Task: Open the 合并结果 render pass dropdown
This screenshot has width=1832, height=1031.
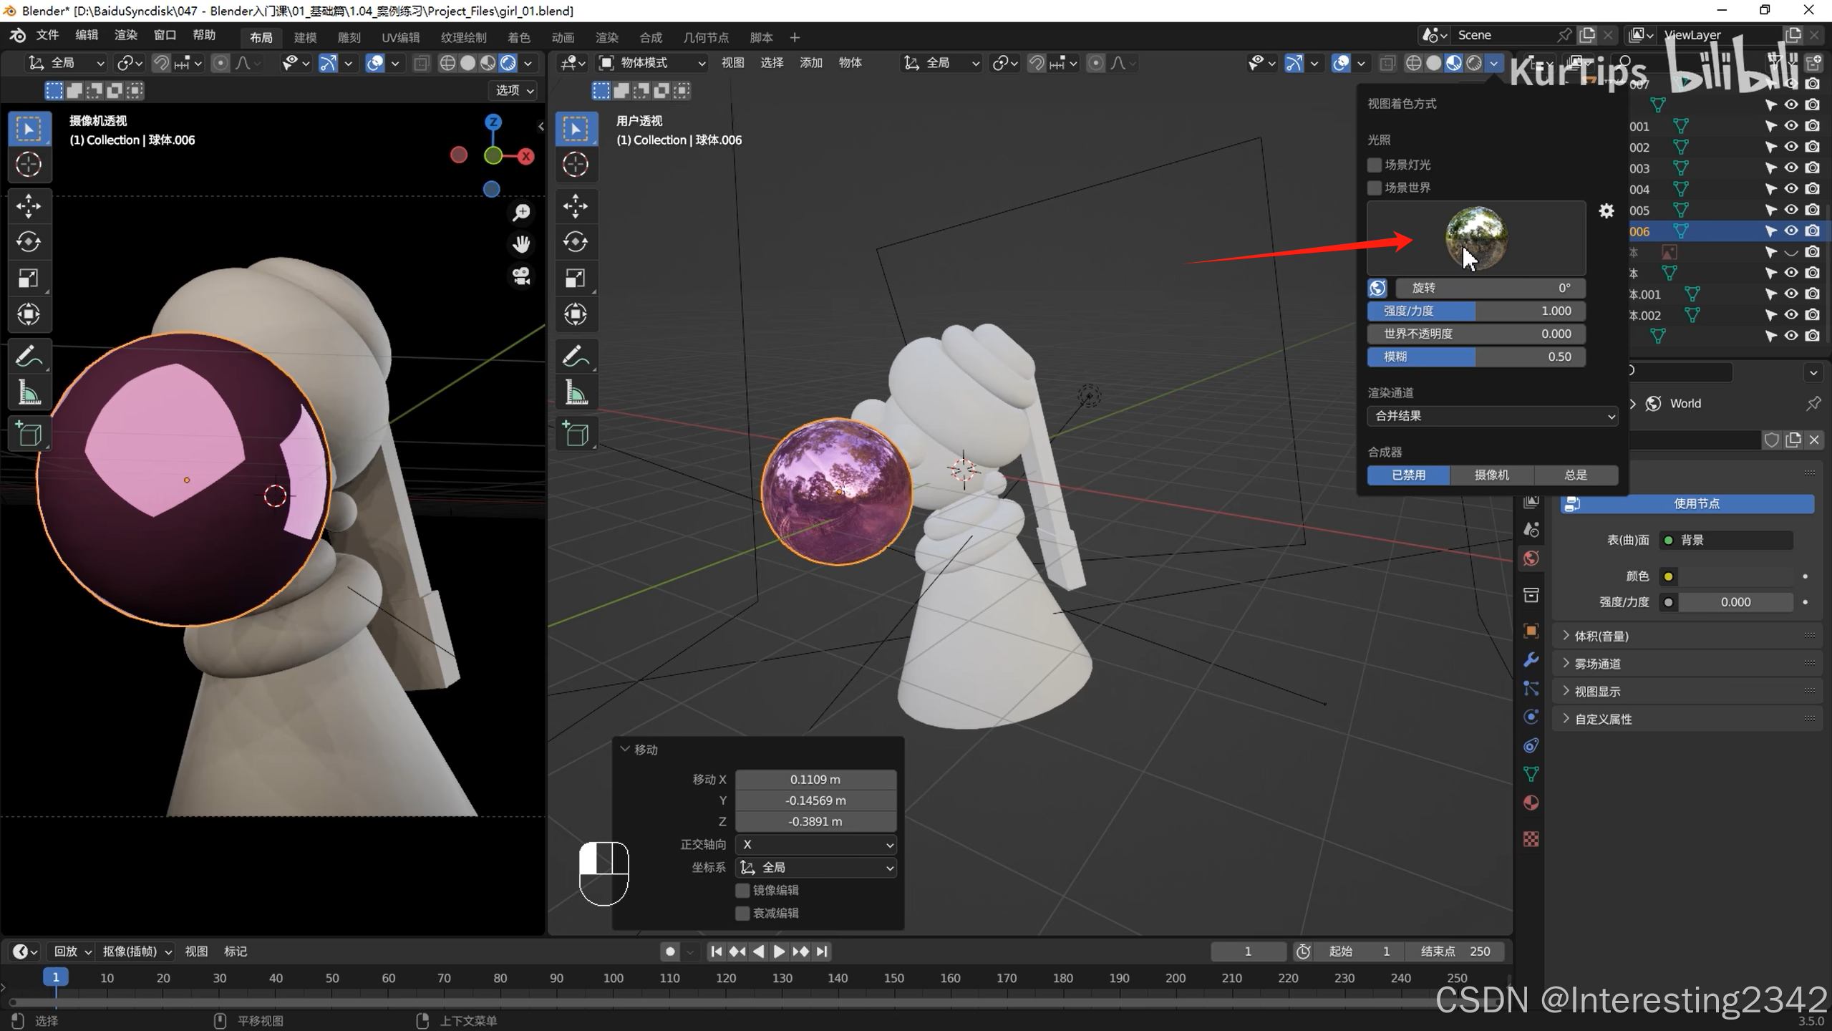Action: point(1492,416)
